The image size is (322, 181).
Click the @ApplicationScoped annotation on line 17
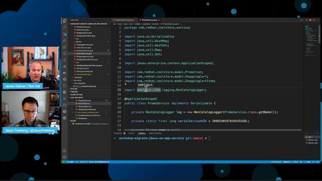140,99
